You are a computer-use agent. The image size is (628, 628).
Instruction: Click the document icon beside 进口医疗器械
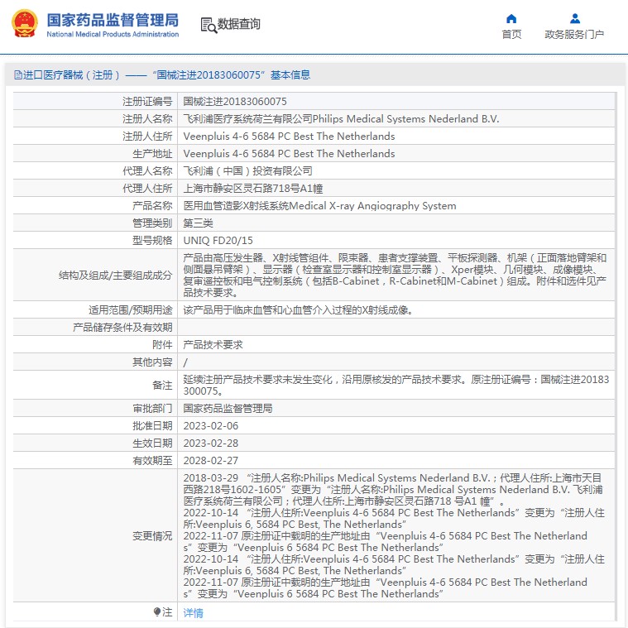[x=18, y=75]
